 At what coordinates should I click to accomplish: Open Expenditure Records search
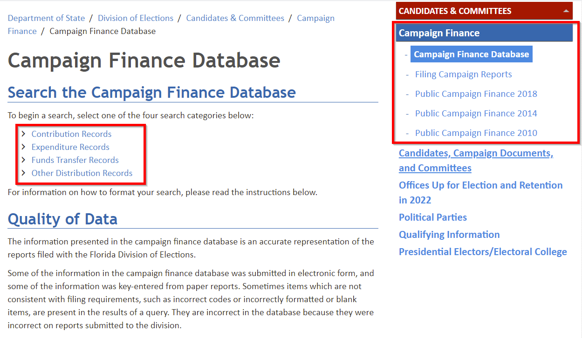(70, 147)
